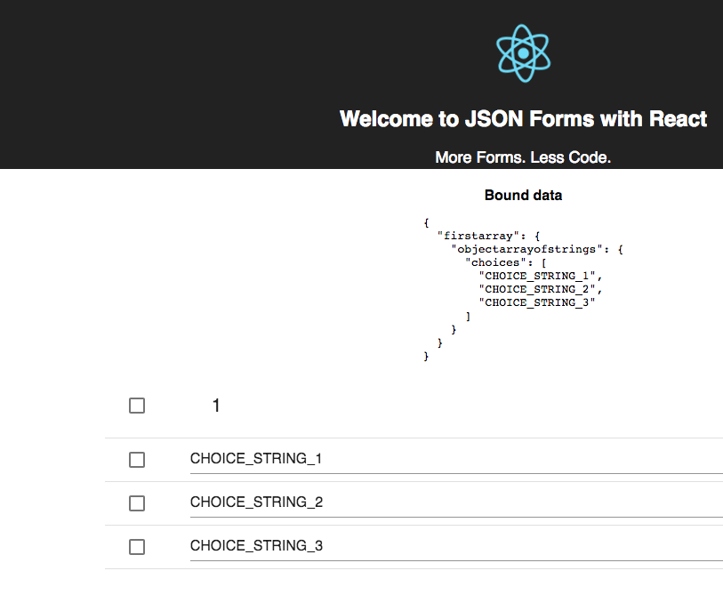Click the Welcome to JSON Forms heading
The width and height of the screenshot is (723, 595).
[523, 119]
